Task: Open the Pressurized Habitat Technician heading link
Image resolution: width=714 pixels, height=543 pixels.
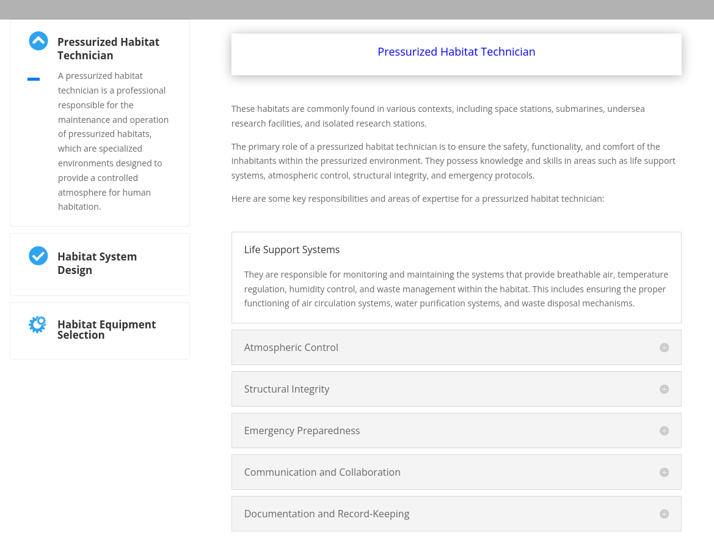Action: point(456,52)
